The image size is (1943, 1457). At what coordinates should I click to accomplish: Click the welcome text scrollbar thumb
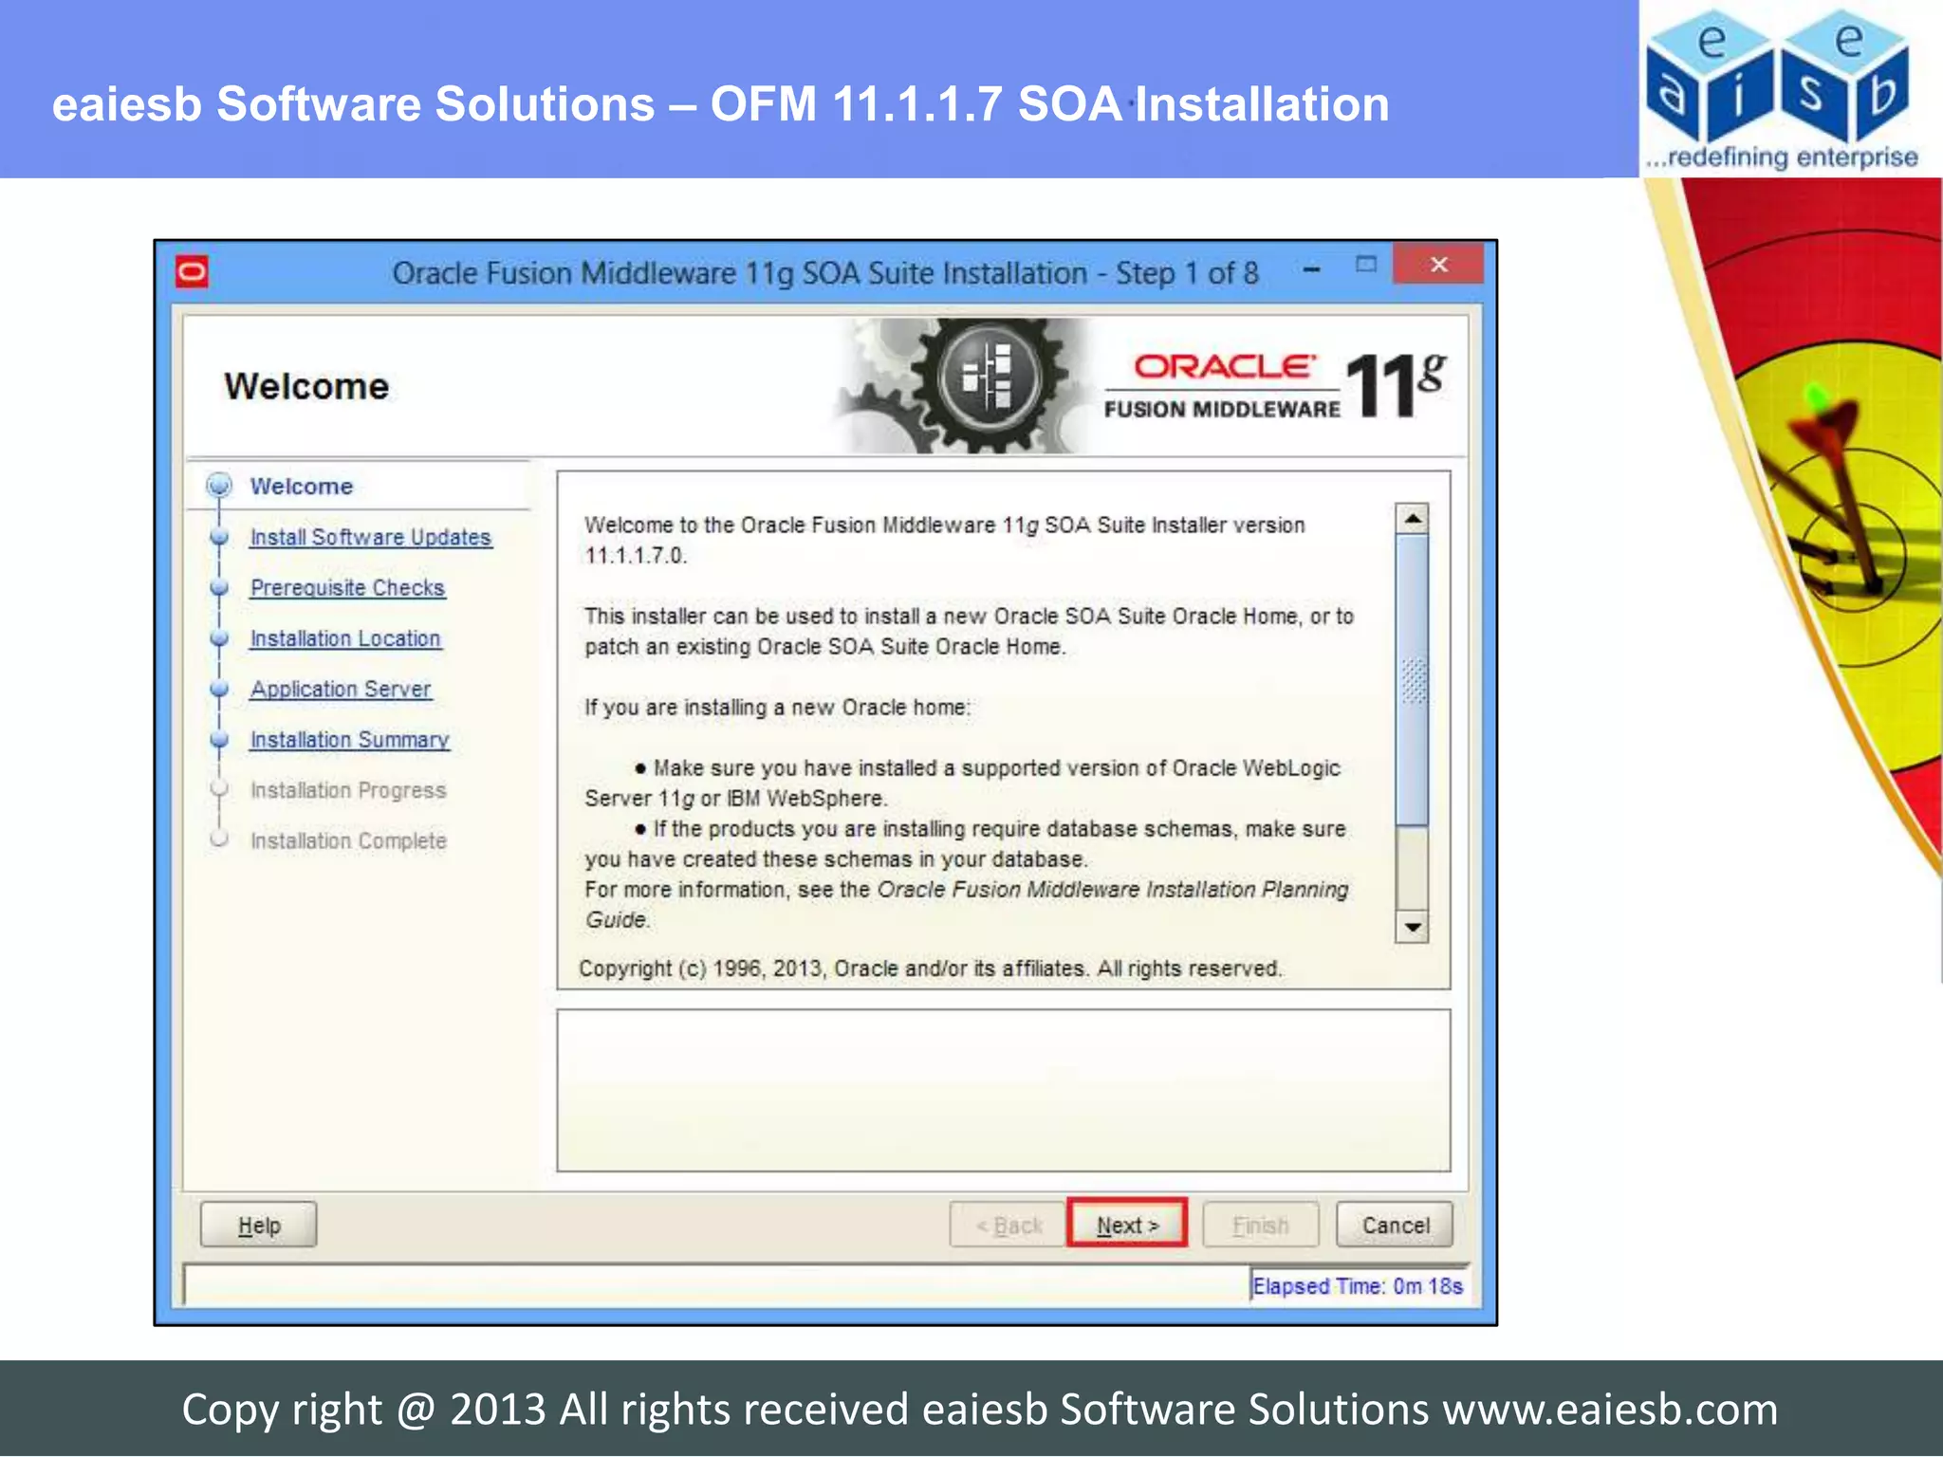pyautogui.click(x=1413, y=680)
